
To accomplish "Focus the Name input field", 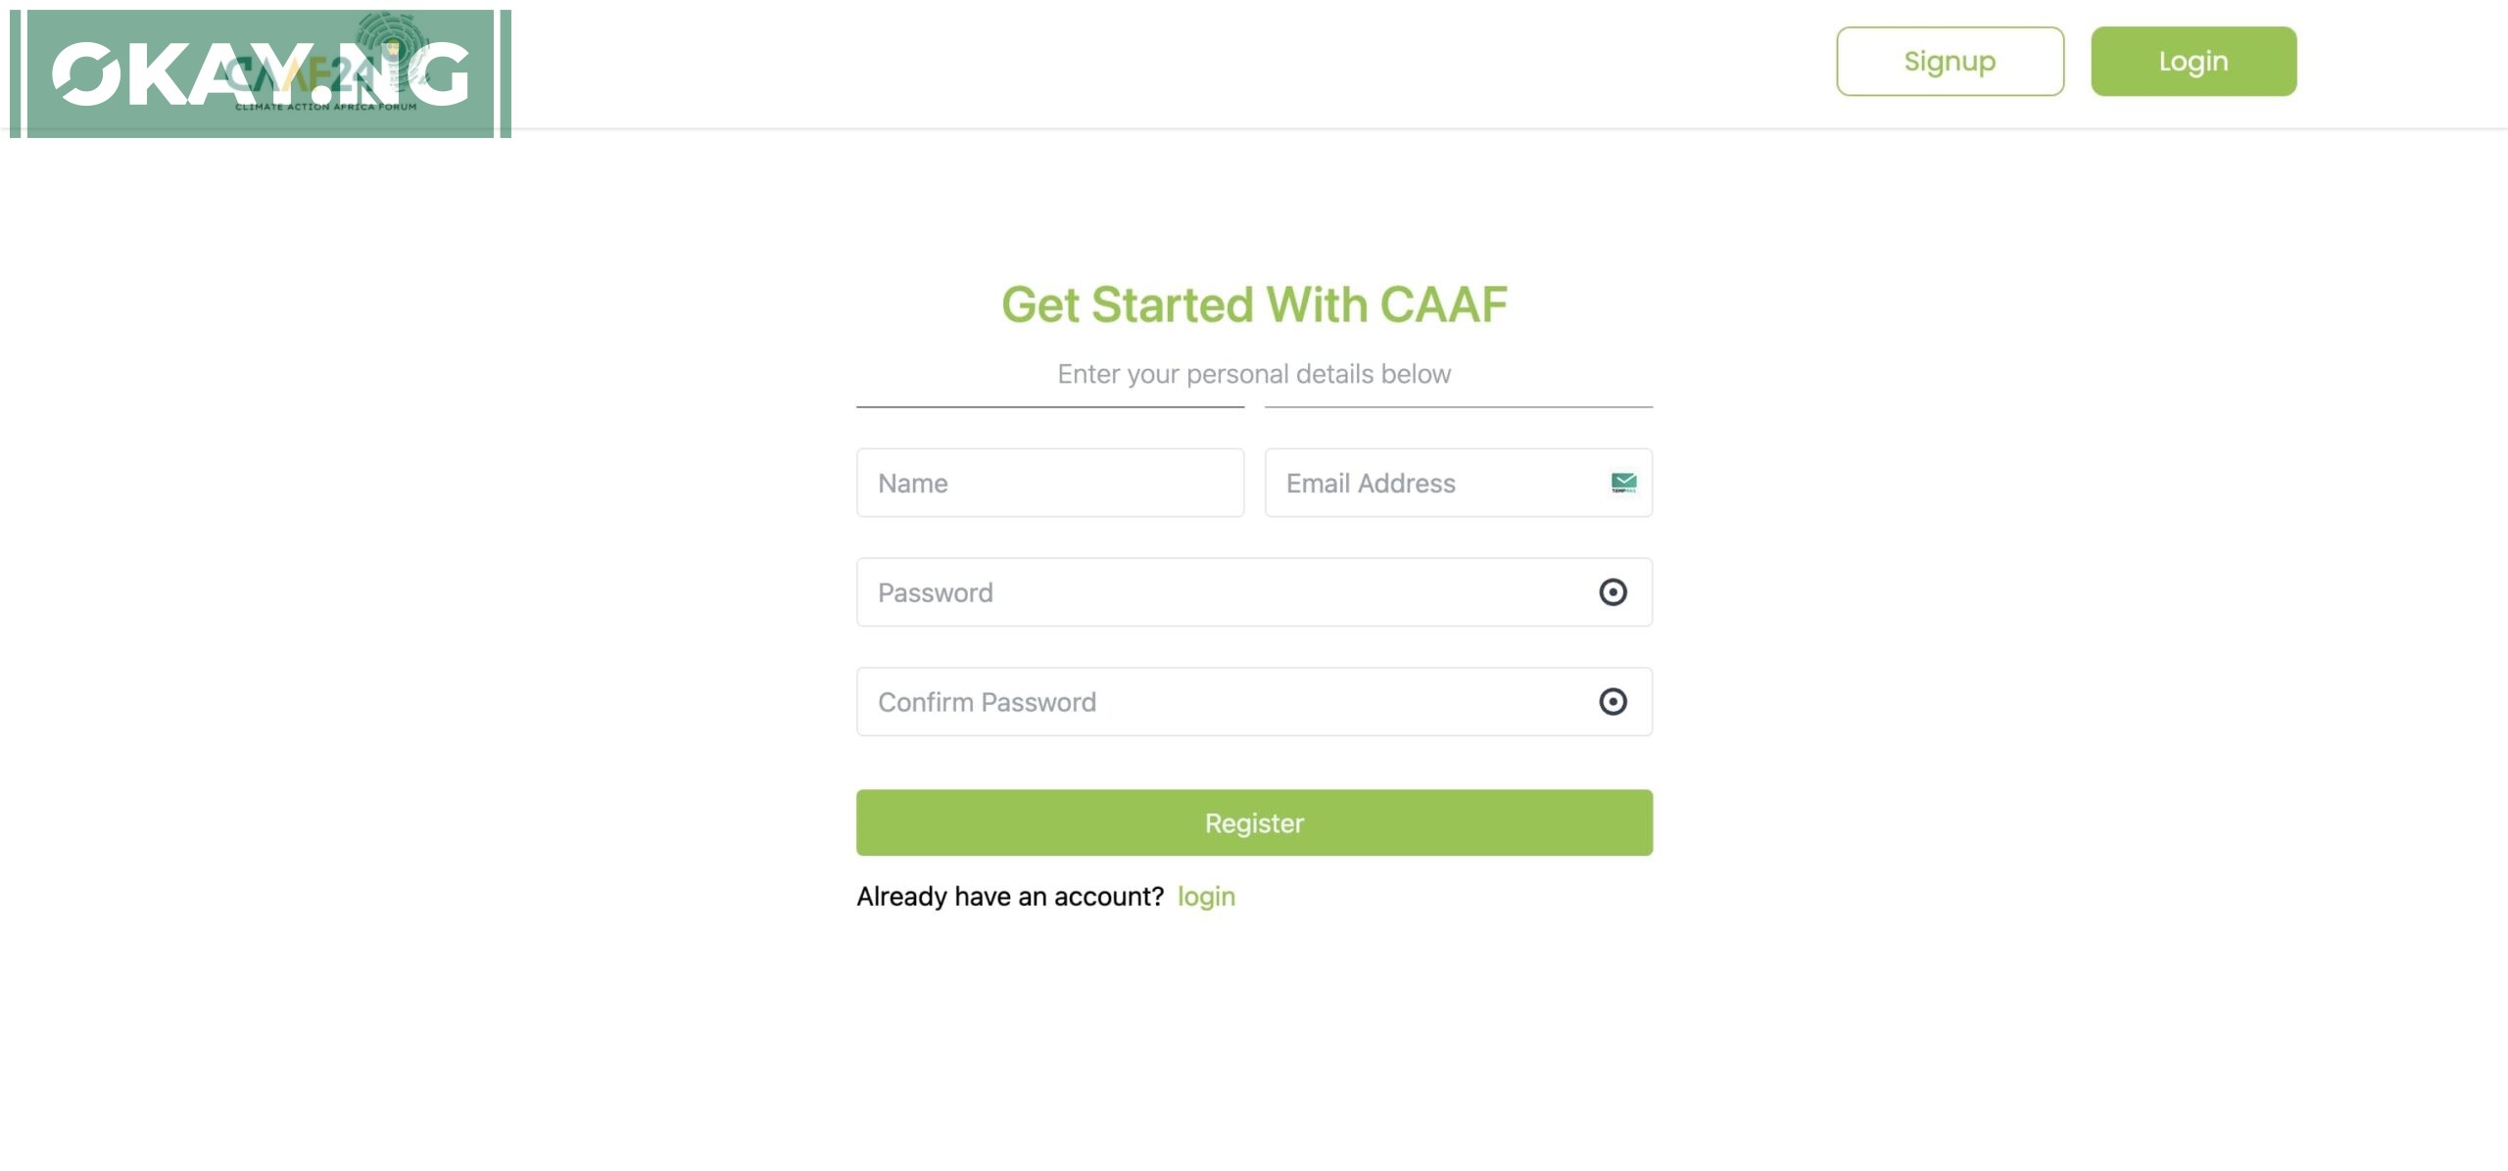I will (x=1050, y=483).
